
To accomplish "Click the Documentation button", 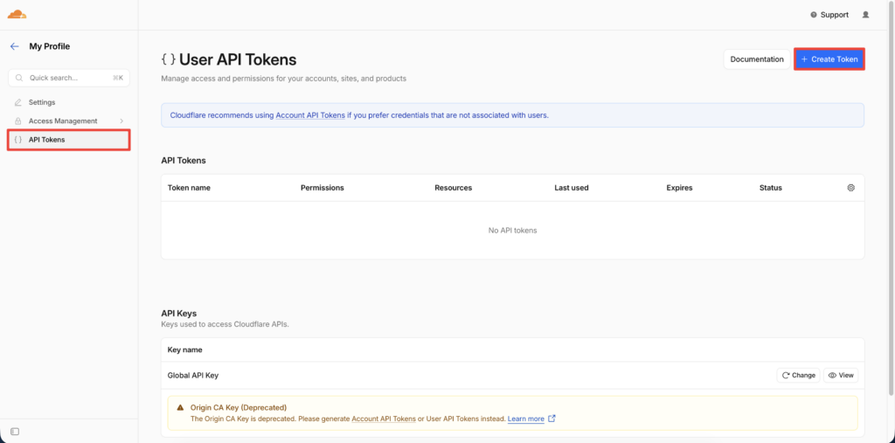I will 757,59.
